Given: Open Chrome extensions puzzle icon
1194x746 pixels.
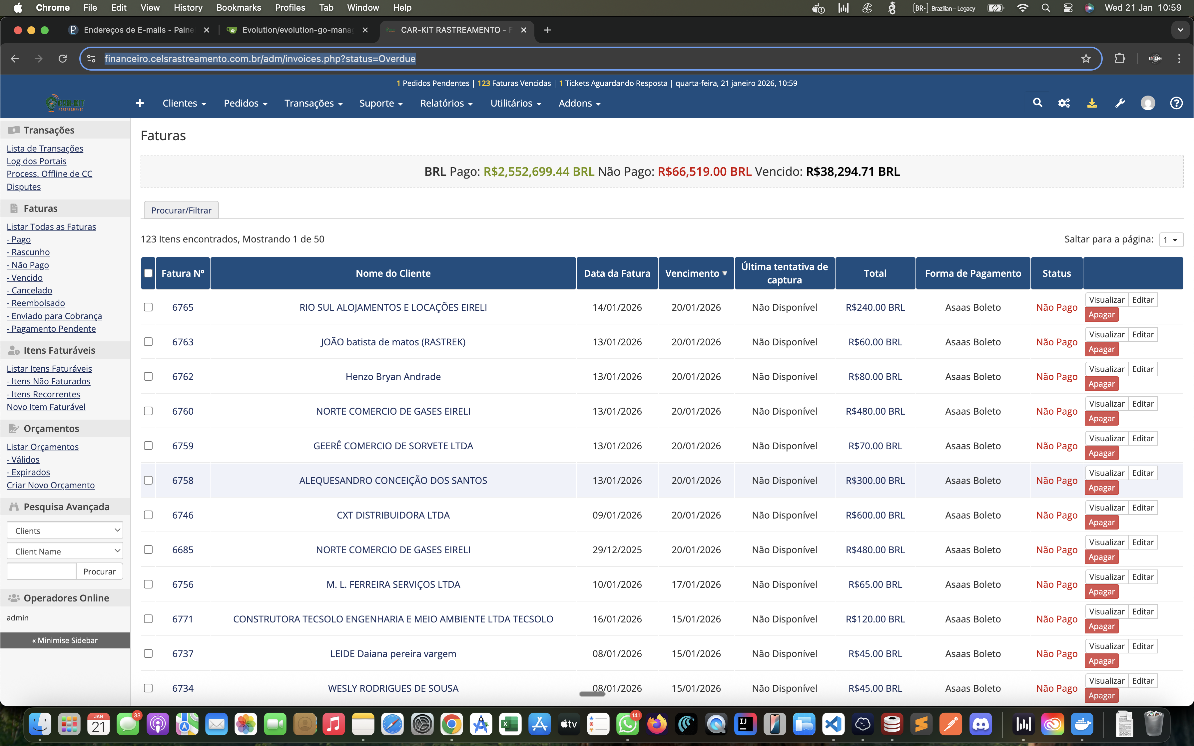Looking at the screenshot, I should click(x=1119, y=59).
